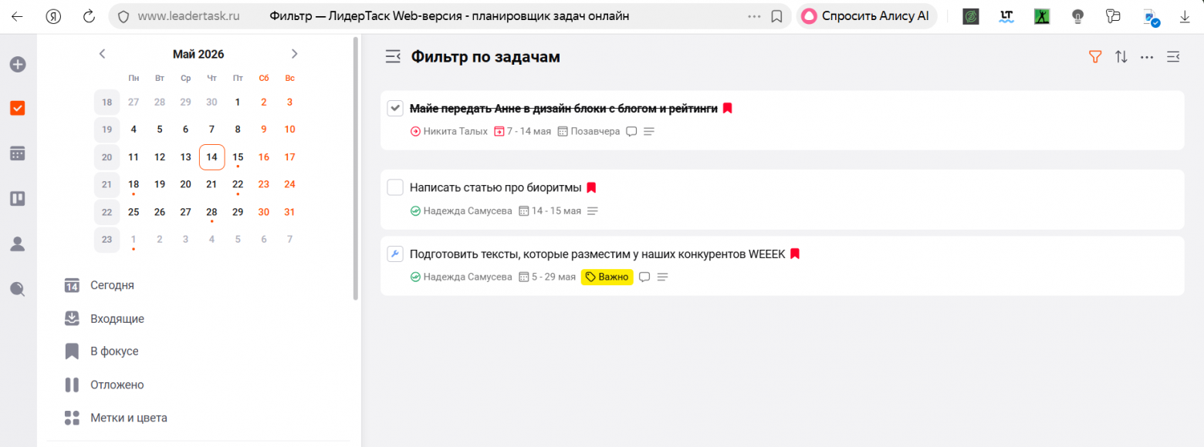Toggle the right panel icon in header
Image resolution: width=1204 pixels, height=447 pixels.
[x=1174, y=56]
